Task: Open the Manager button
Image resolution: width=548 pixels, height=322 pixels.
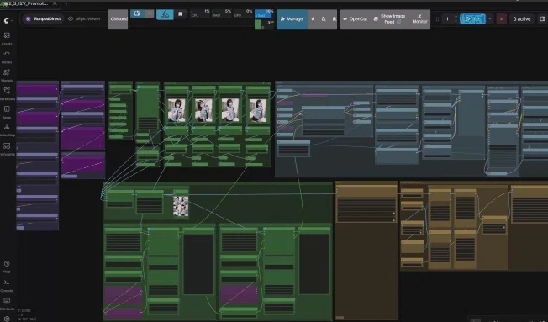Action: coord(292,18)
